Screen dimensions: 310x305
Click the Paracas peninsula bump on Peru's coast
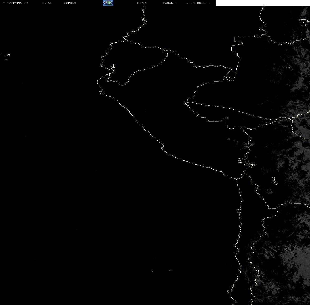(162, 147)
